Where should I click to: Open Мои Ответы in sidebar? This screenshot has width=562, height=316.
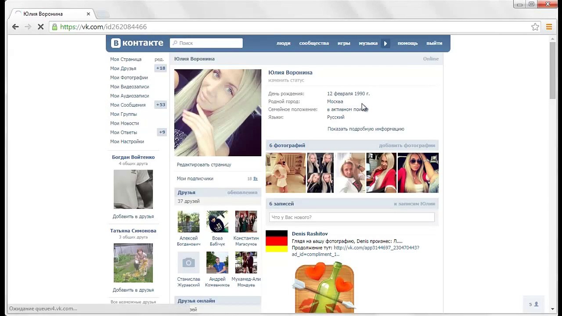[x=123, y=133]
